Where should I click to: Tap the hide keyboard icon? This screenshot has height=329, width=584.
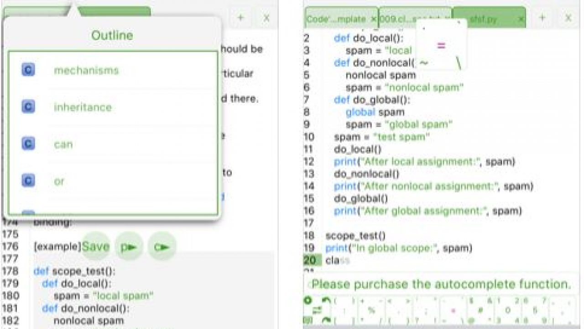tap(308, 320)
